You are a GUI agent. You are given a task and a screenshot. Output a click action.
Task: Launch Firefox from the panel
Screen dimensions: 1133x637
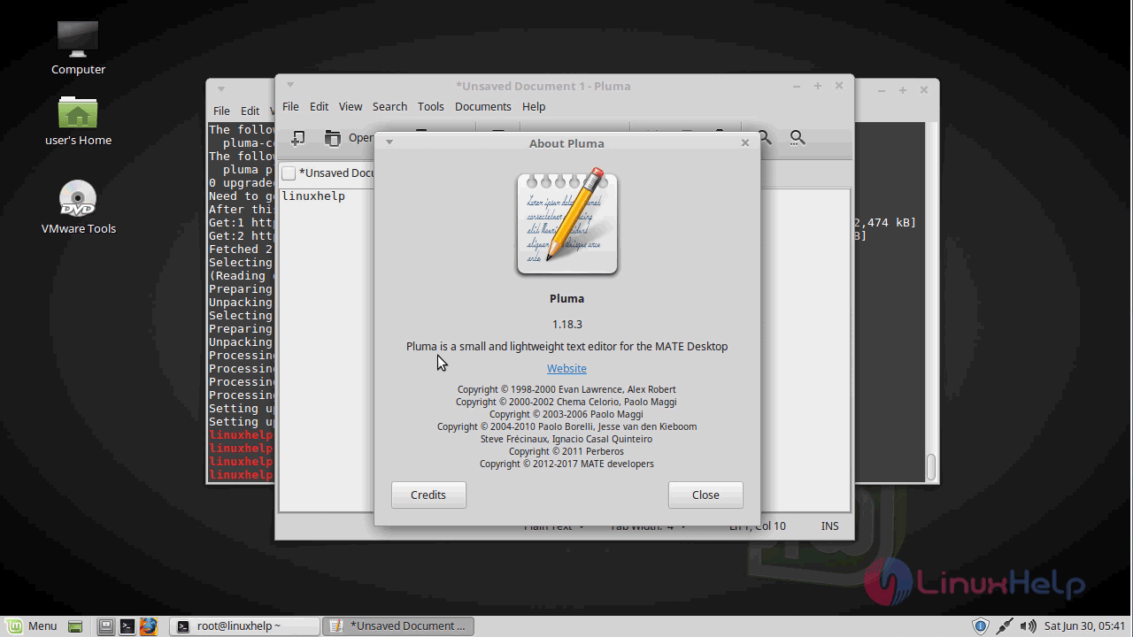(x=148, y=626)
